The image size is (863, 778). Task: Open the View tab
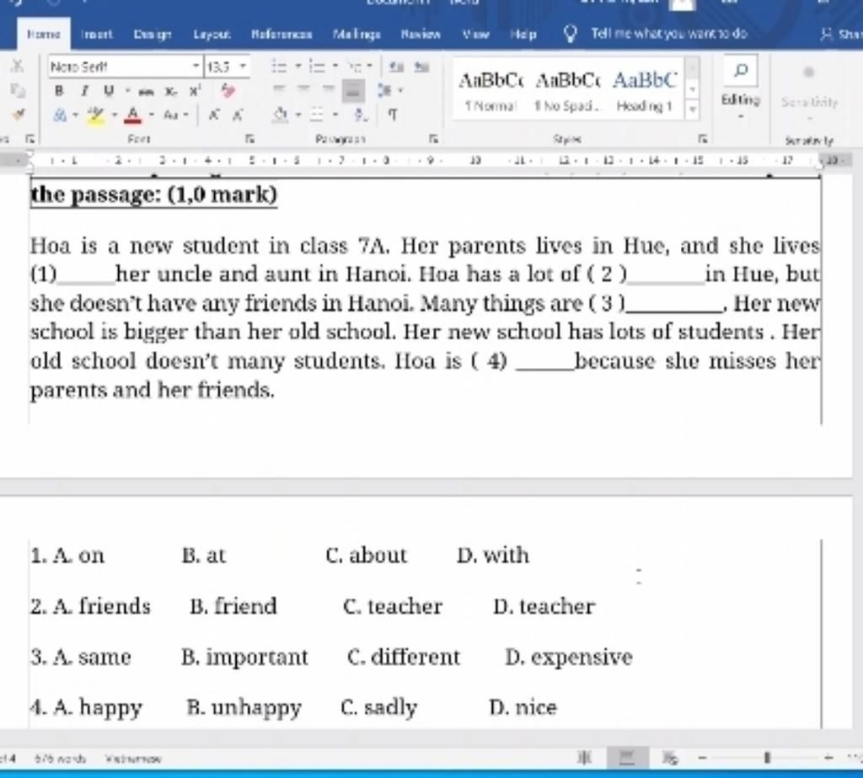[475, 34]
